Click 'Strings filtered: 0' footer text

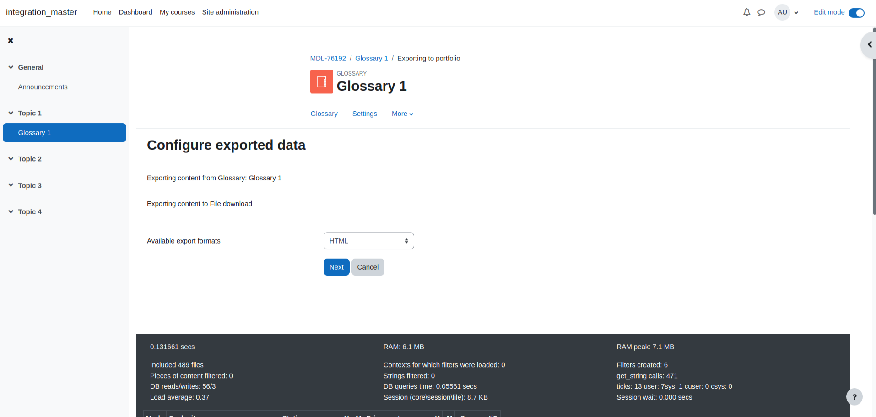[x=409, y=376]
